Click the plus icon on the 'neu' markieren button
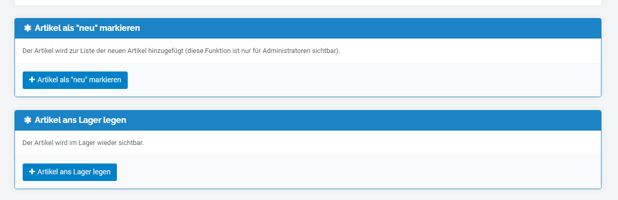The height and width of the screenshot is (200, 618). tap(32, 80)
